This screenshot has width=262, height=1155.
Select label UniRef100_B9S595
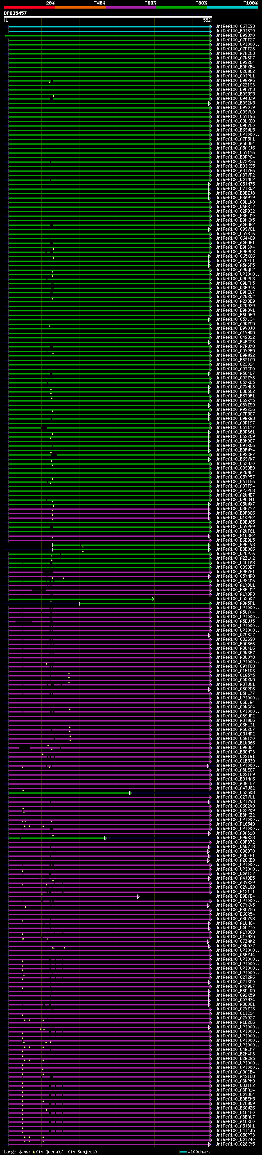coord(235,94)
